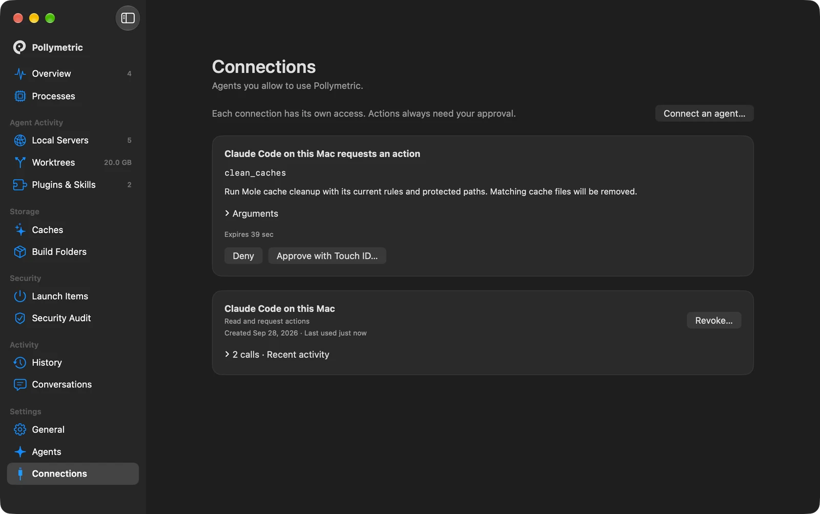Click the Connections page heading

tap(264, 67)
